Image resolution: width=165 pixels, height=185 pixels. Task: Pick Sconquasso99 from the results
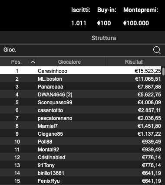80,103
